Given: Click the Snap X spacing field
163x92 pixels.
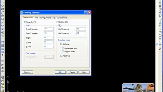Looking at the screenshot, I should (x=49, y=29).
